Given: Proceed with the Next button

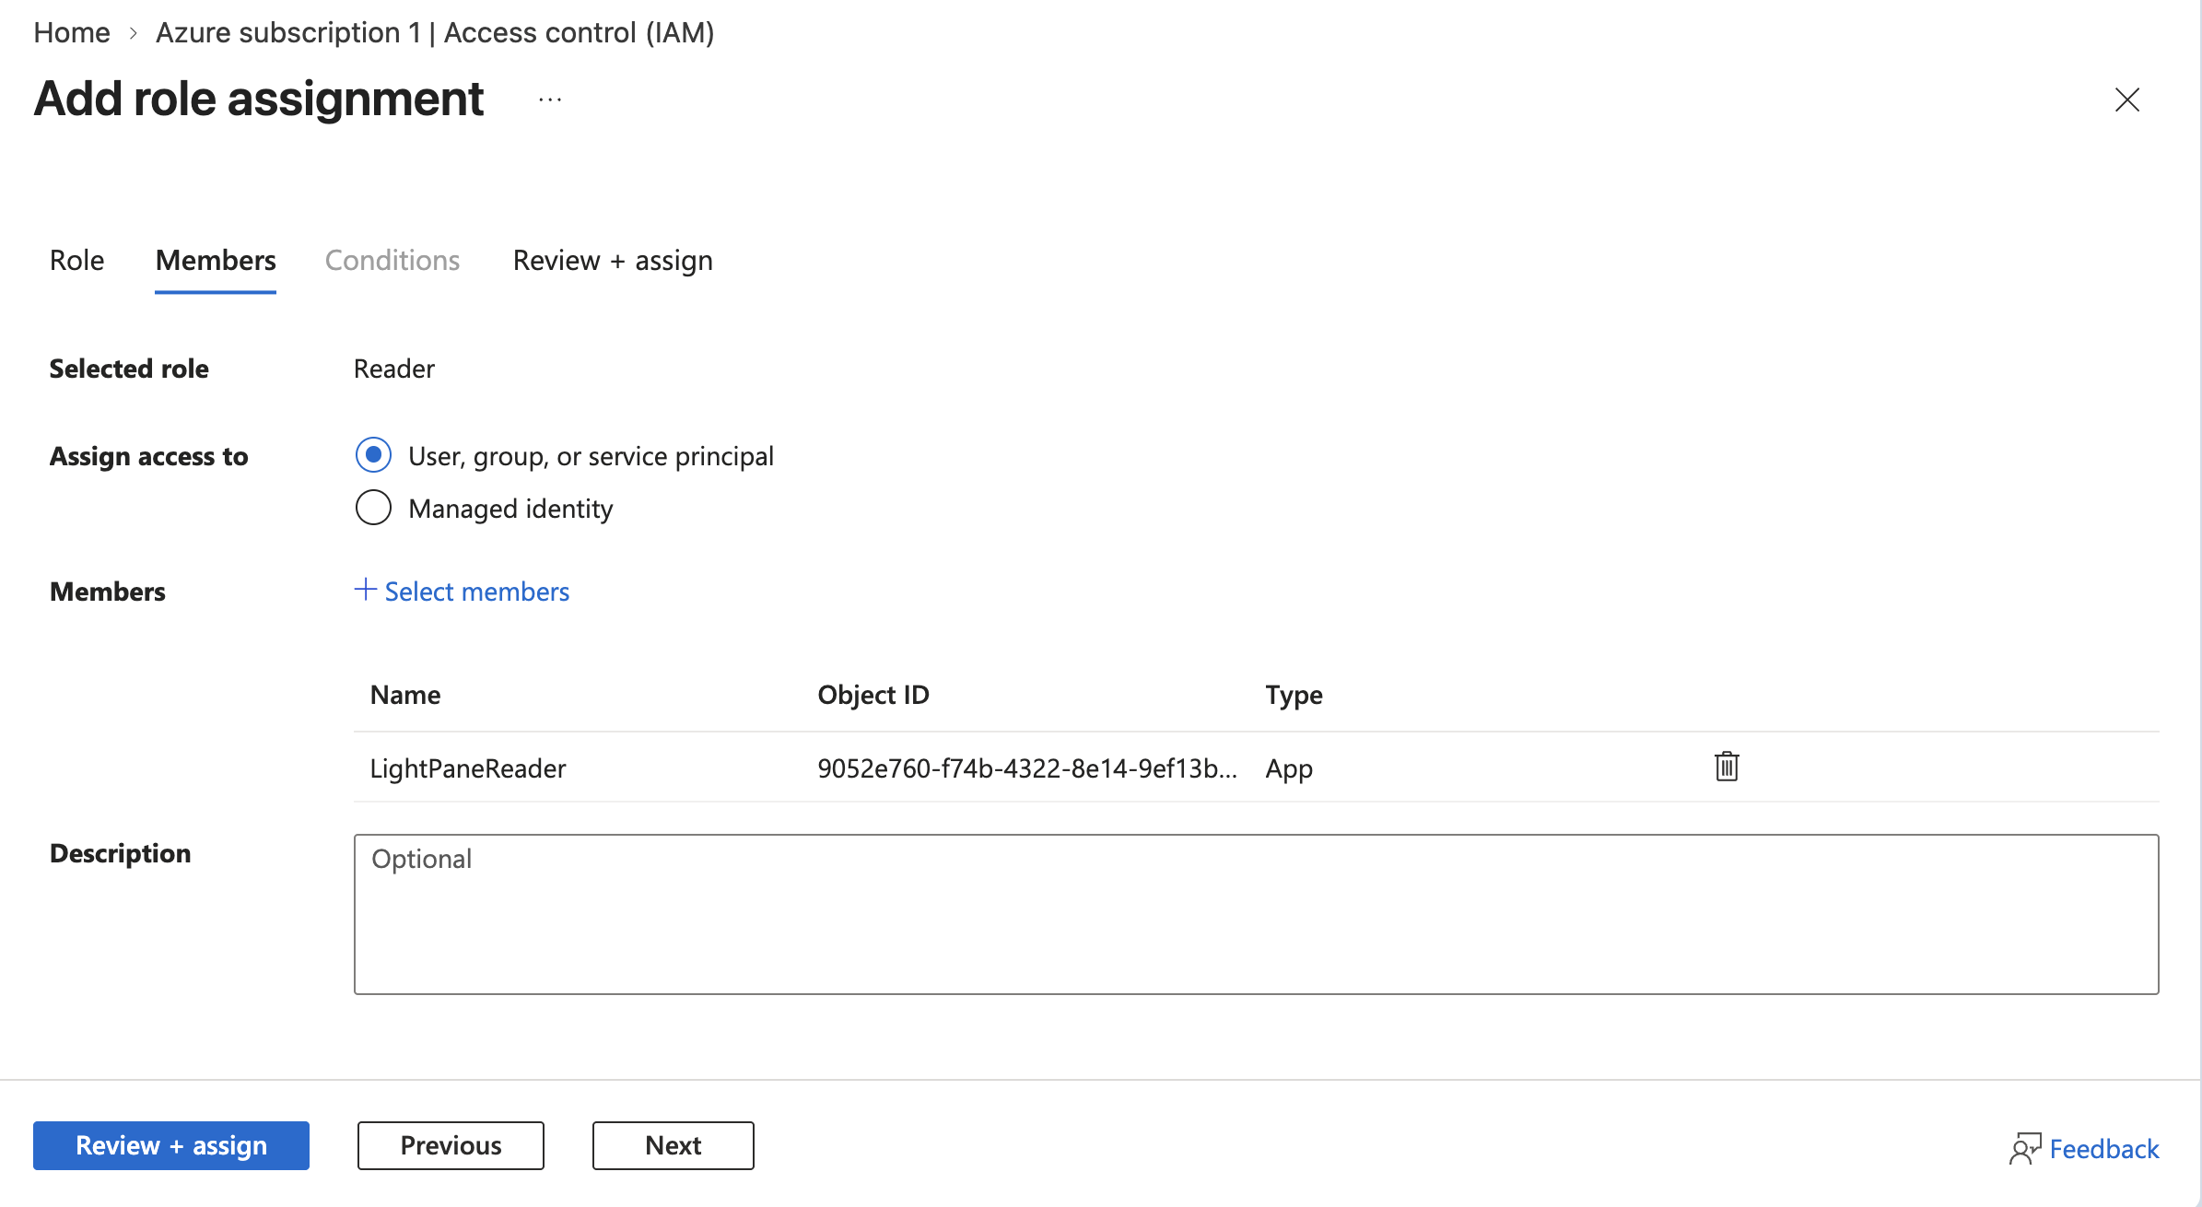Looking at the screenshot, I should (673, 1145).
